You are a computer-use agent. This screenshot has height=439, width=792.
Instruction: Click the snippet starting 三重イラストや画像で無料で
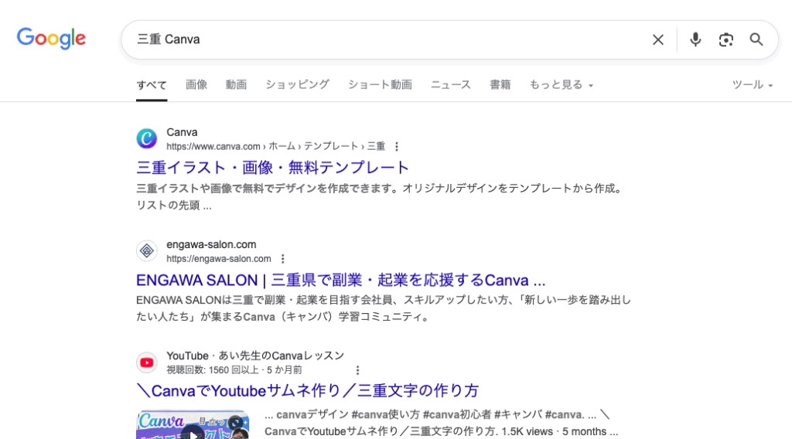(380, 197)
